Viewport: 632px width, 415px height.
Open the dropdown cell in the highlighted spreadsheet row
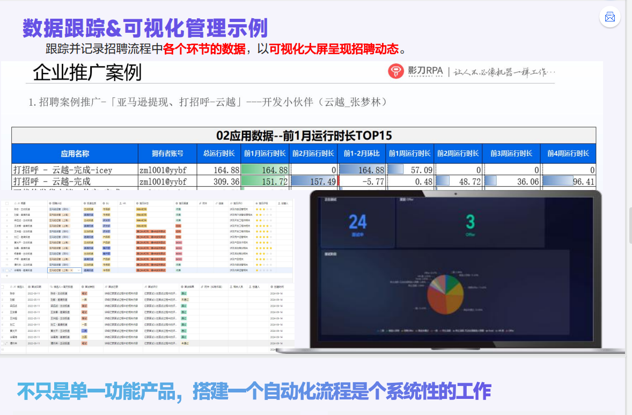(65, 270)
